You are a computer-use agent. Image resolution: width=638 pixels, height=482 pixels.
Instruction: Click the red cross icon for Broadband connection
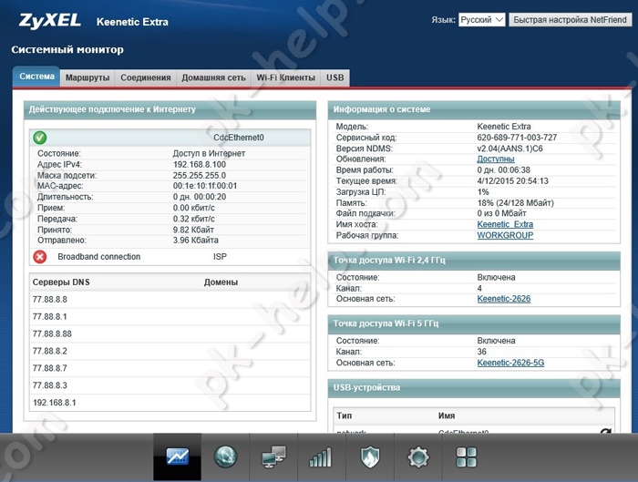(40, 257)
